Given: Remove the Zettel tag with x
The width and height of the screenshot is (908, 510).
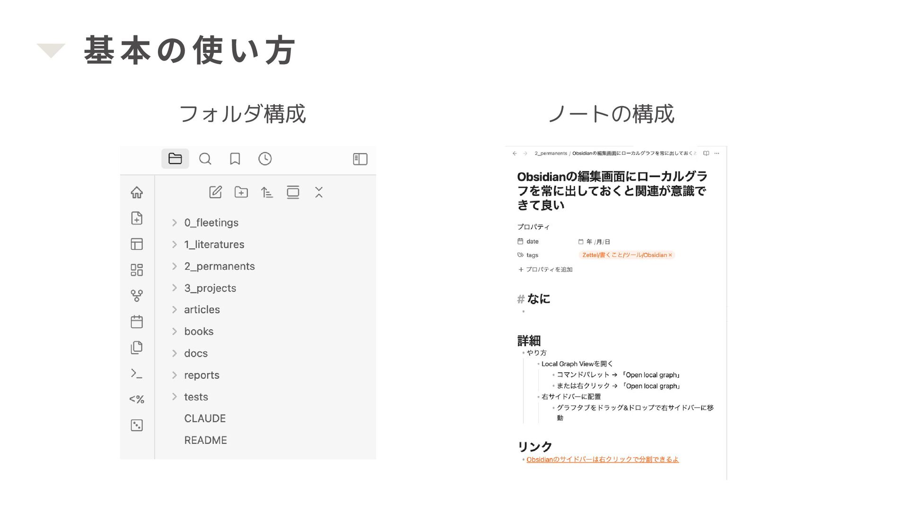Looking at the screenshot, I should coord(670,255).
